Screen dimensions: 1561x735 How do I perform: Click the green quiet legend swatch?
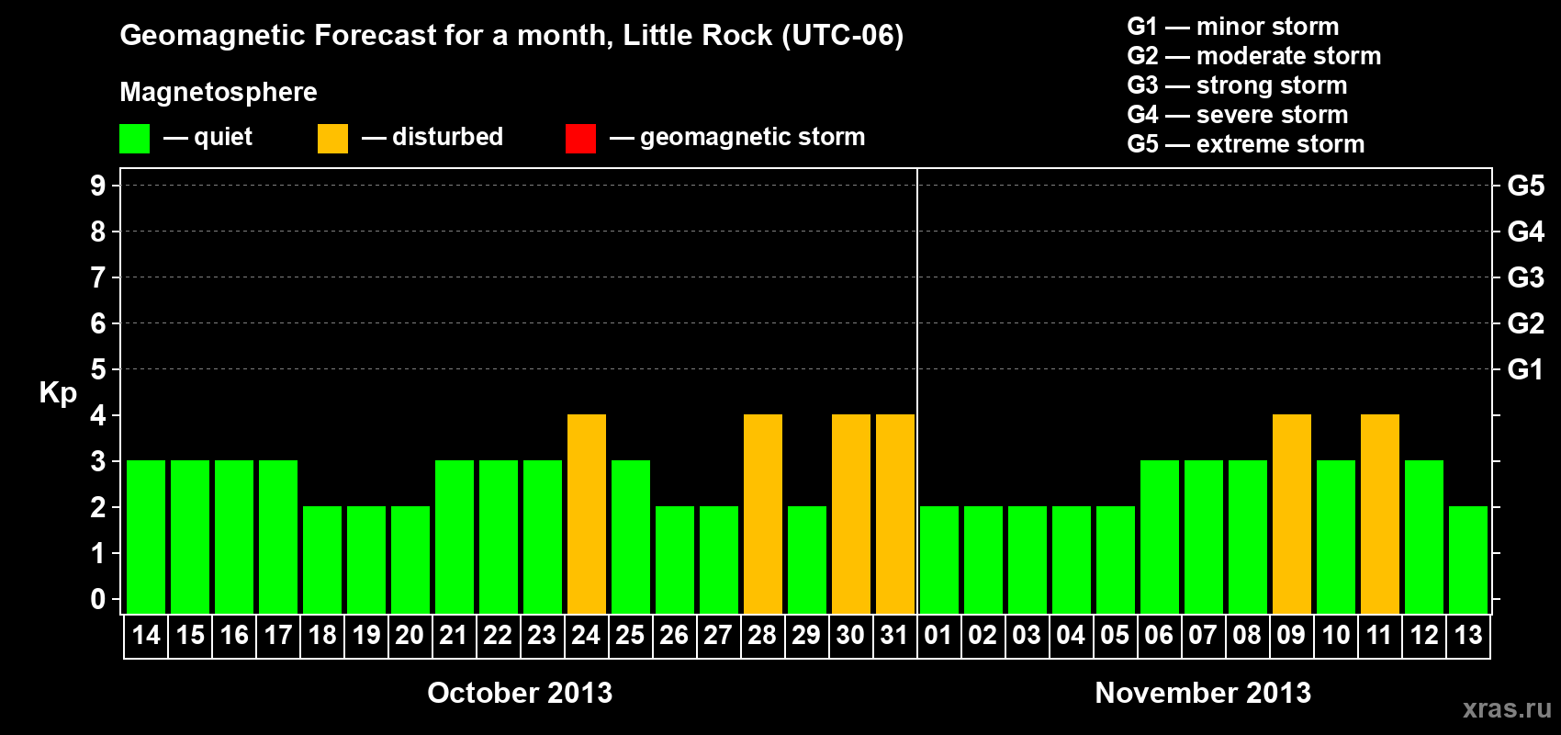point(134,139)
